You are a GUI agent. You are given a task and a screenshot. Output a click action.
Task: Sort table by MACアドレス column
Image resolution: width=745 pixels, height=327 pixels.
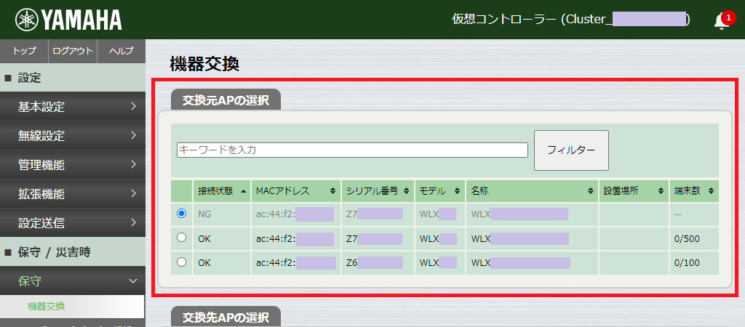[x=296, y=191]
